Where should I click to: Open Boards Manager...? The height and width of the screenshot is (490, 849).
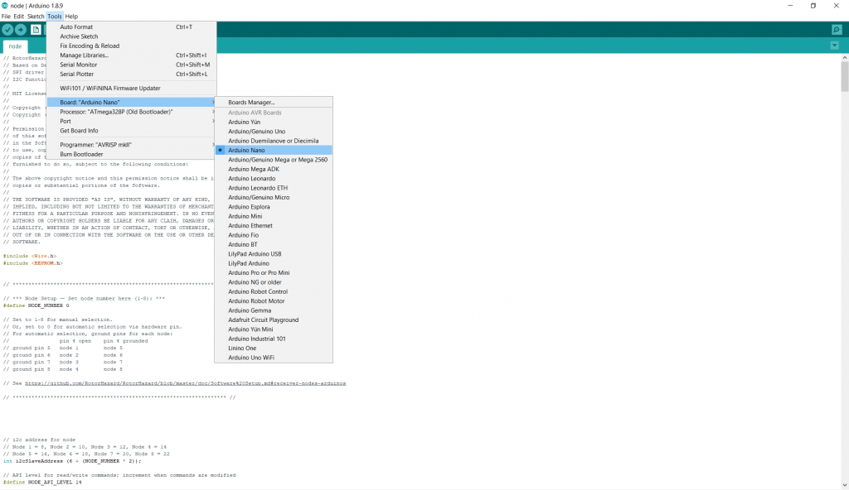tap(274, 102)
